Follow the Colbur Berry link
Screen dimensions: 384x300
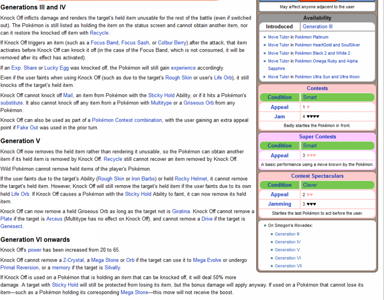coord(172,43)
